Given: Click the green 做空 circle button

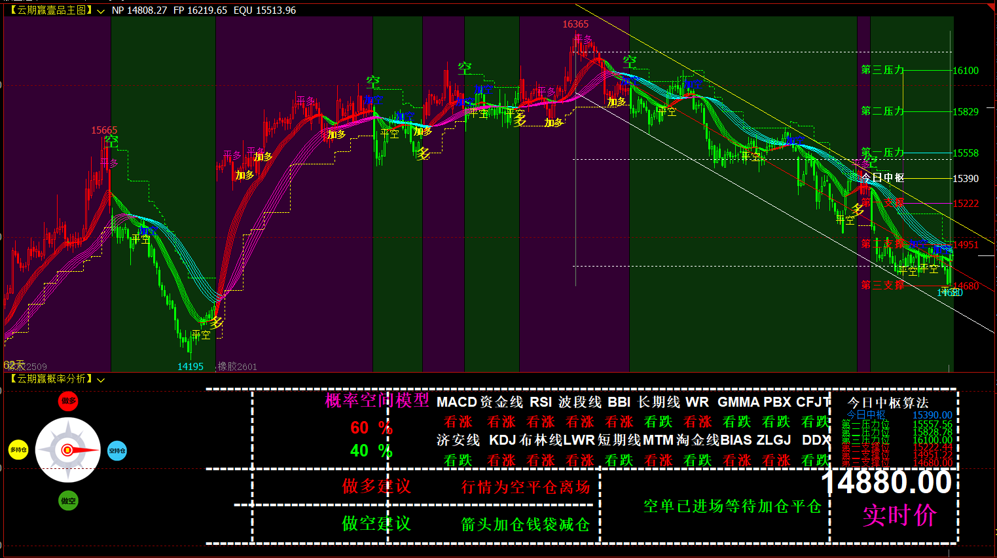Looking at the screenshot, I should coord(68,501).
